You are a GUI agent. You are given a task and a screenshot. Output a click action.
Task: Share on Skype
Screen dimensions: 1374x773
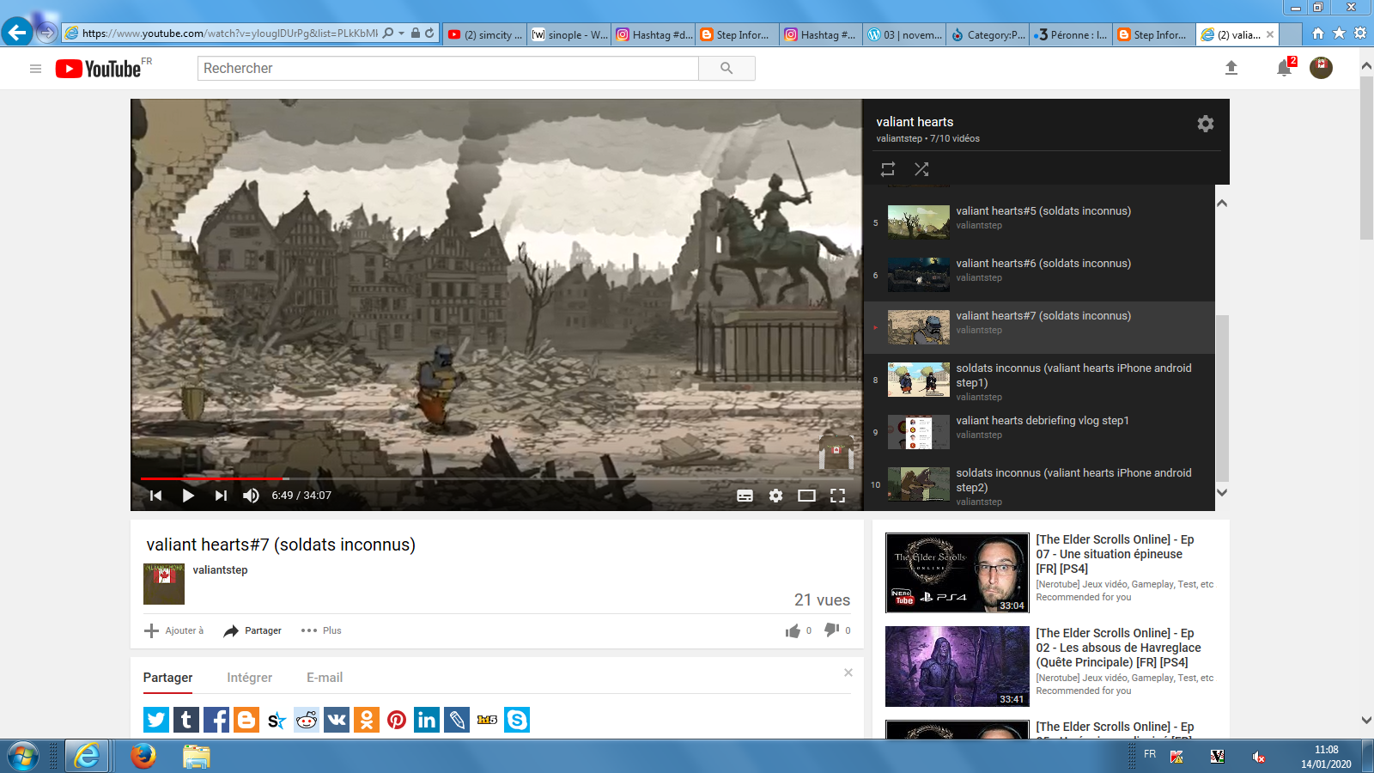(x=517, y=720)
